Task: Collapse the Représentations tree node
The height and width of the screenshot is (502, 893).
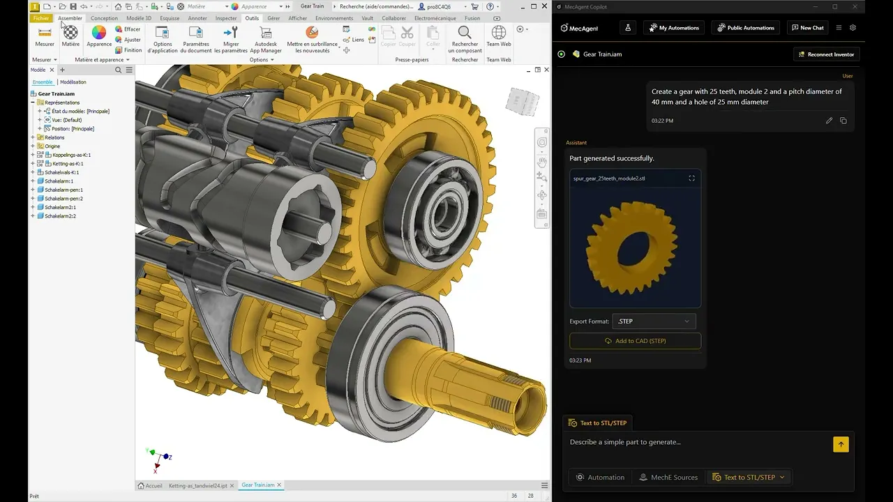Action: 33,102
